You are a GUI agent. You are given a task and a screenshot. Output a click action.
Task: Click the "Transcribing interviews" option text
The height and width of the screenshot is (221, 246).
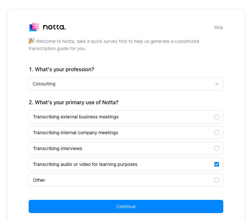[58, 148]
